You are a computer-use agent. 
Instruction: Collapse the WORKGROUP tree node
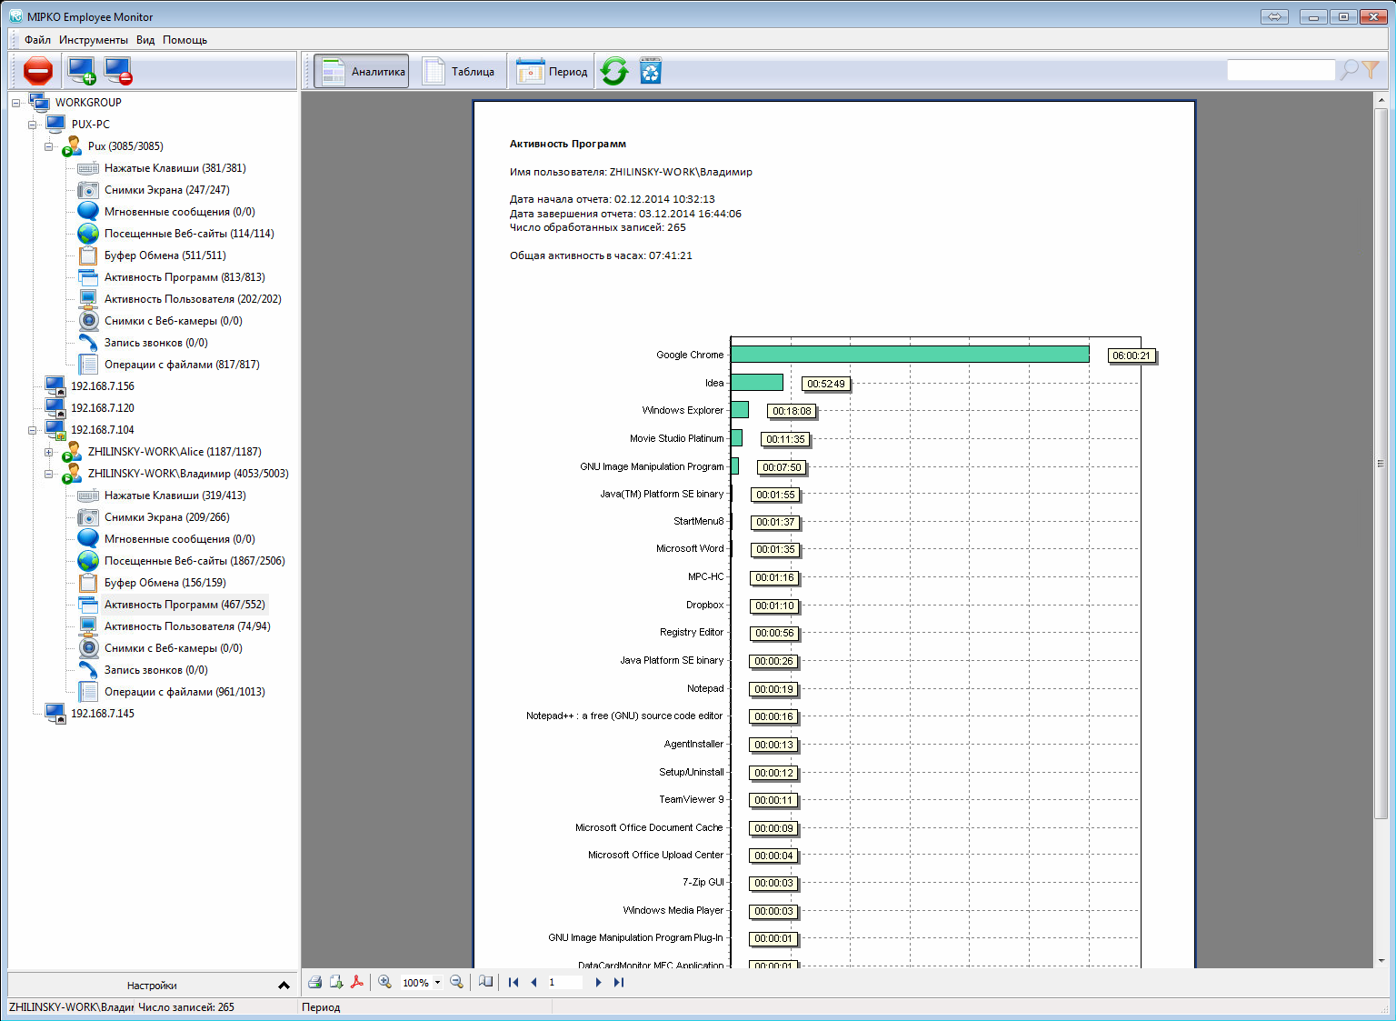[15, 103]
